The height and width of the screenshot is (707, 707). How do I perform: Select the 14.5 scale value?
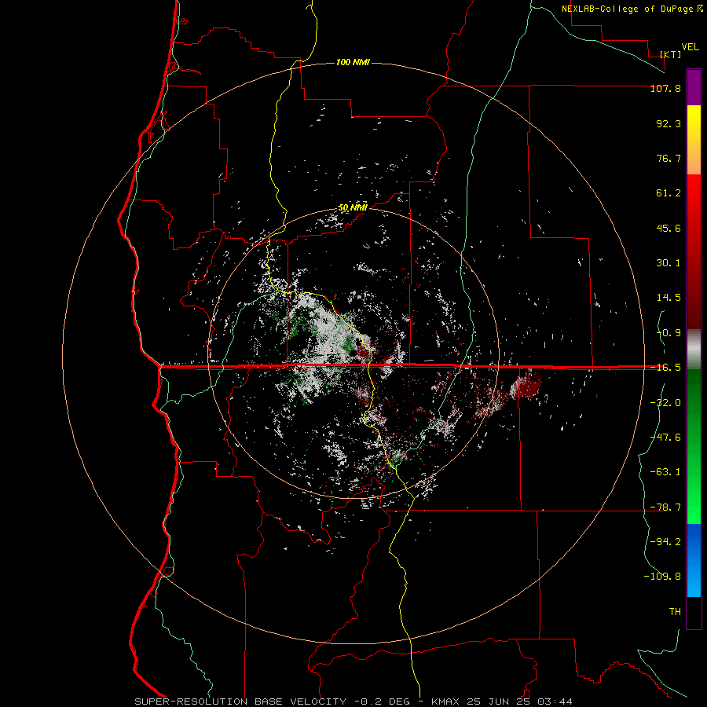[669, 298]
